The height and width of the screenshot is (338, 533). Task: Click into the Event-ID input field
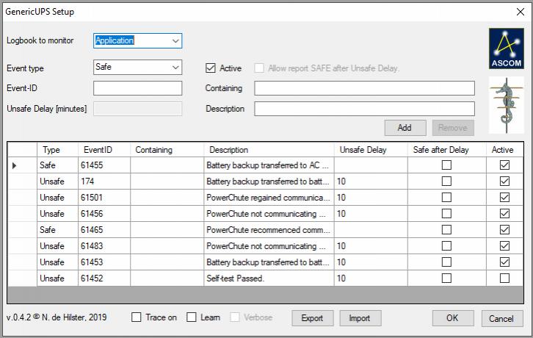137,88
